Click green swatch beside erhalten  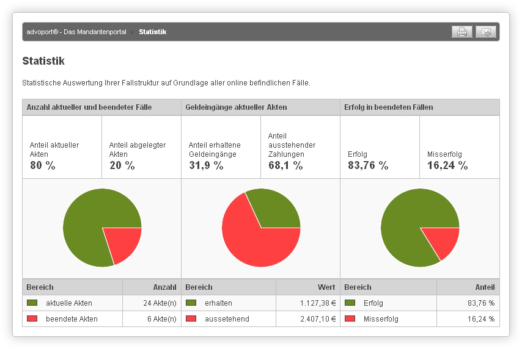click(x=191, y=303)
